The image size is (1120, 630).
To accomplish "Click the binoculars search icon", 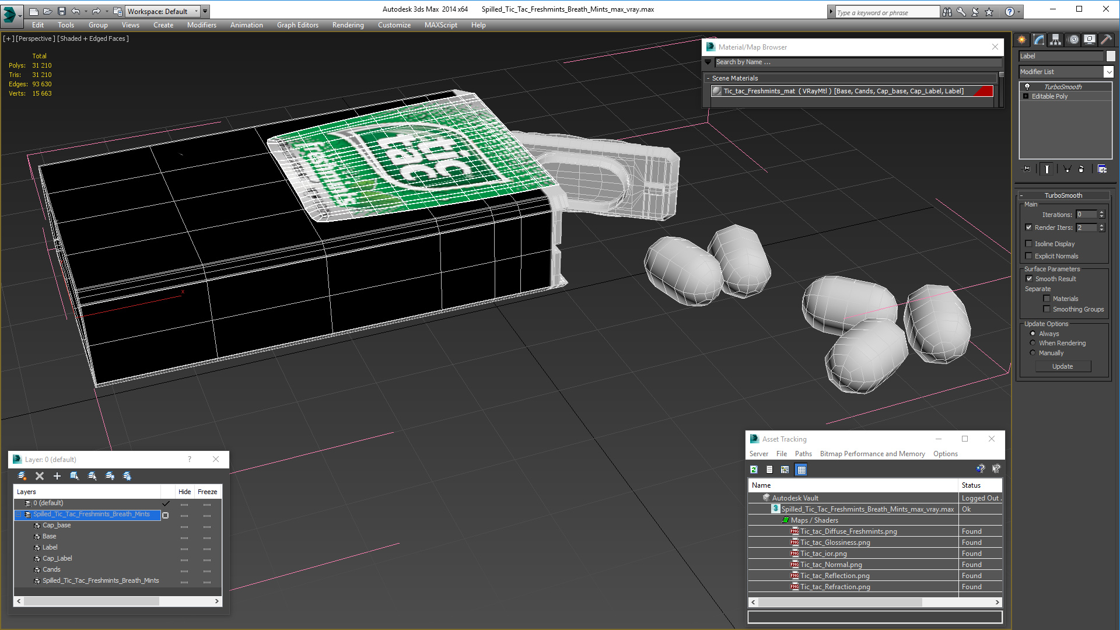I will point(947,12).
